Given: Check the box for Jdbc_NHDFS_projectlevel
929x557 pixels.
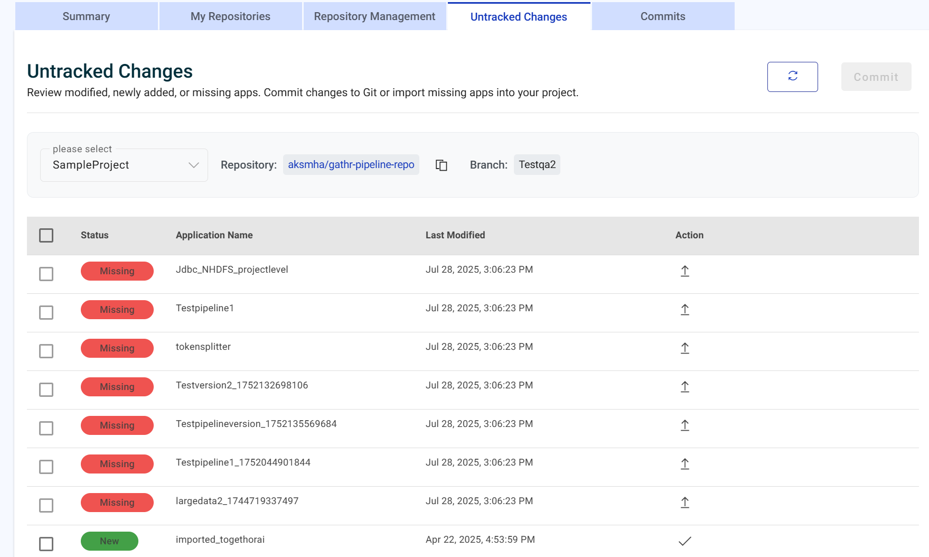Looking at the screenshot, I should tap(46, 274).
